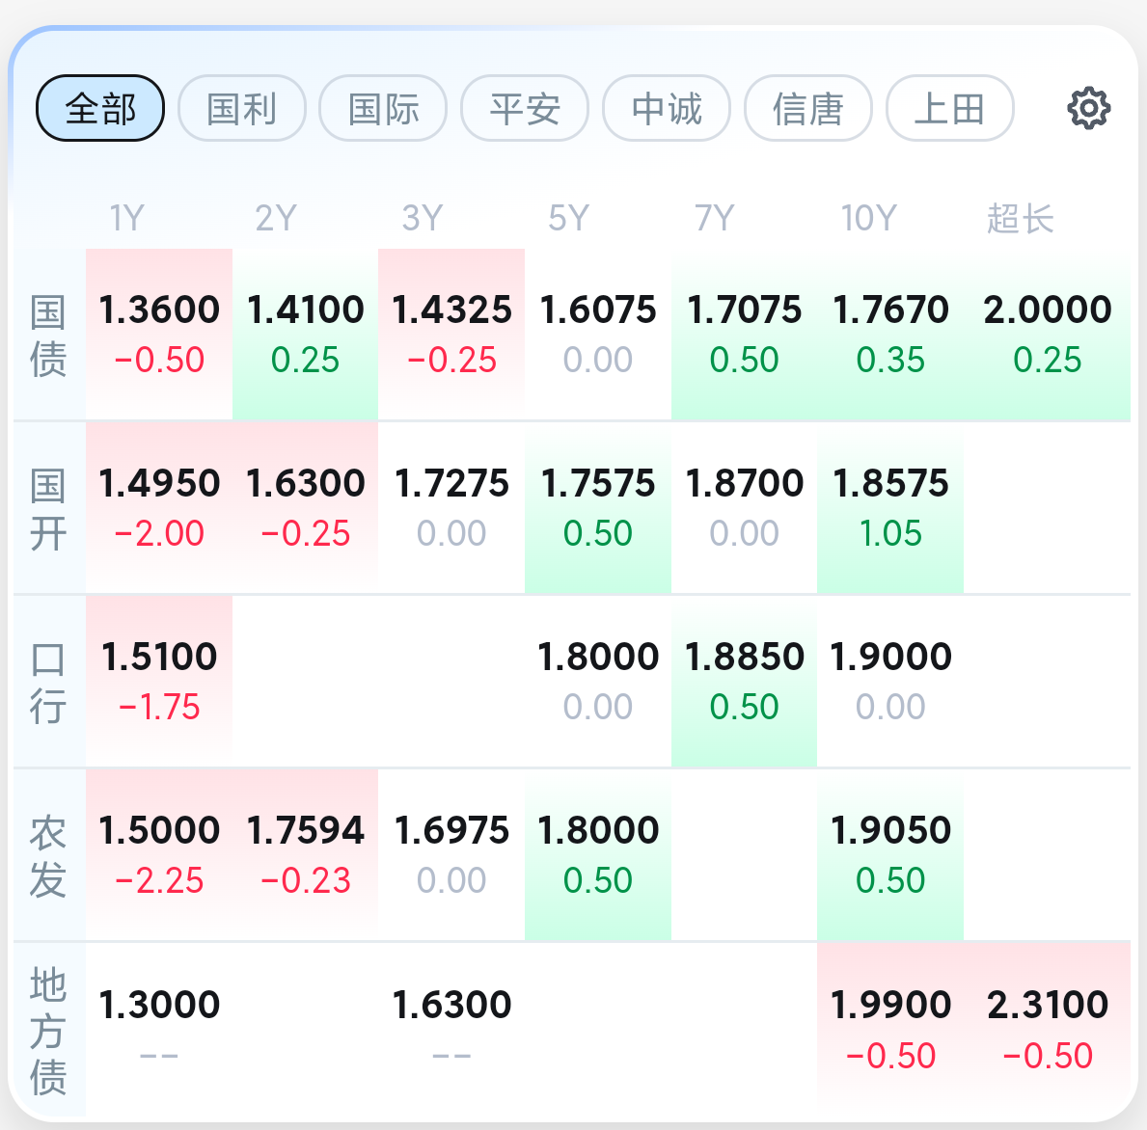Switch to the 国际 broker filter

point(383,108)
